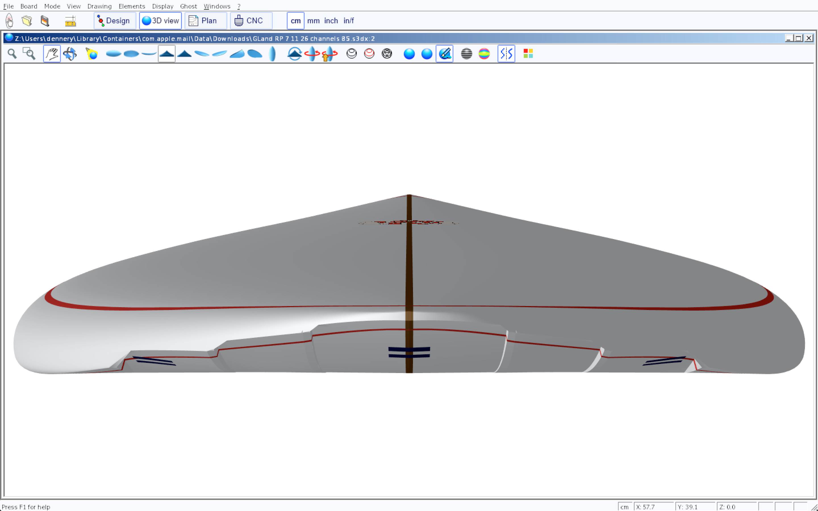Click the striped zebra shading sphere
This screenshot has height=511, width=818.
click(466, 54)
